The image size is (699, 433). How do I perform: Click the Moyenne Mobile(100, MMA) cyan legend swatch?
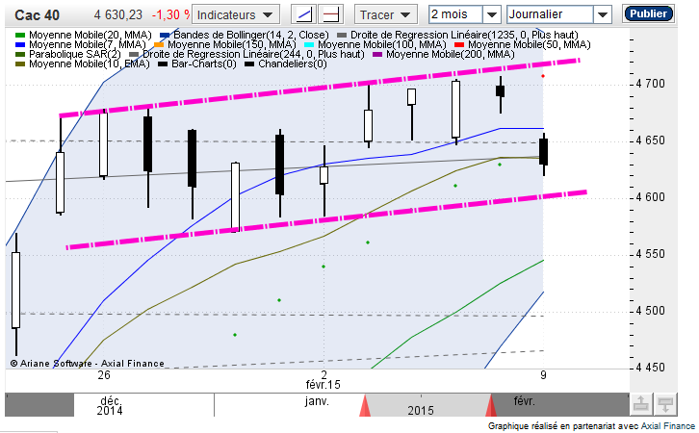click(309, 44)
